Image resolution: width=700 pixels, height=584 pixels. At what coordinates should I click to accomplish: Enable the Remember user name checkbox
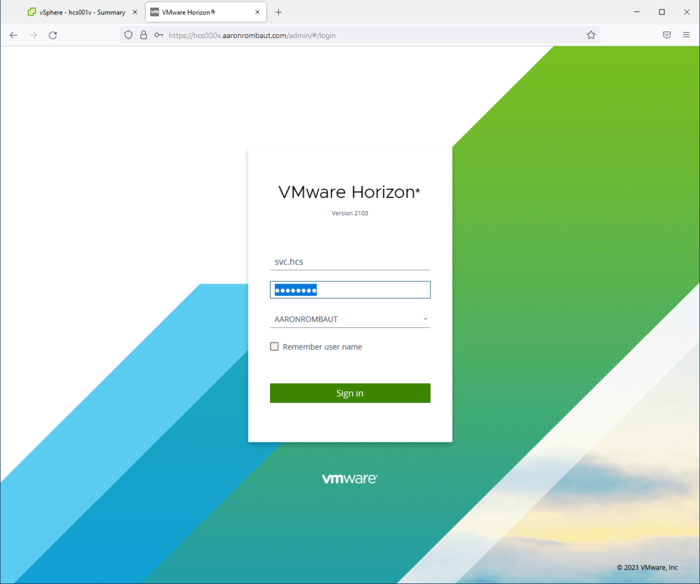(x=275, y=347)
